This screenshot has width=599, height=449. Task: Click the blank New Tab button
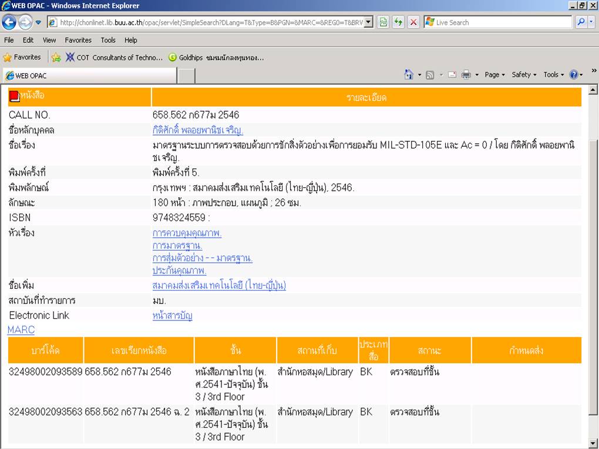click(186, 76)
